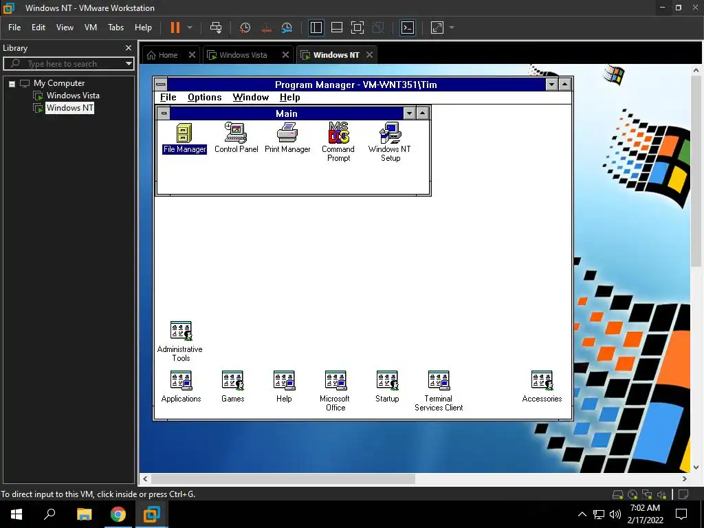704x528 pixels.
Task: Open the Applications program group
Action: point(181,386)
